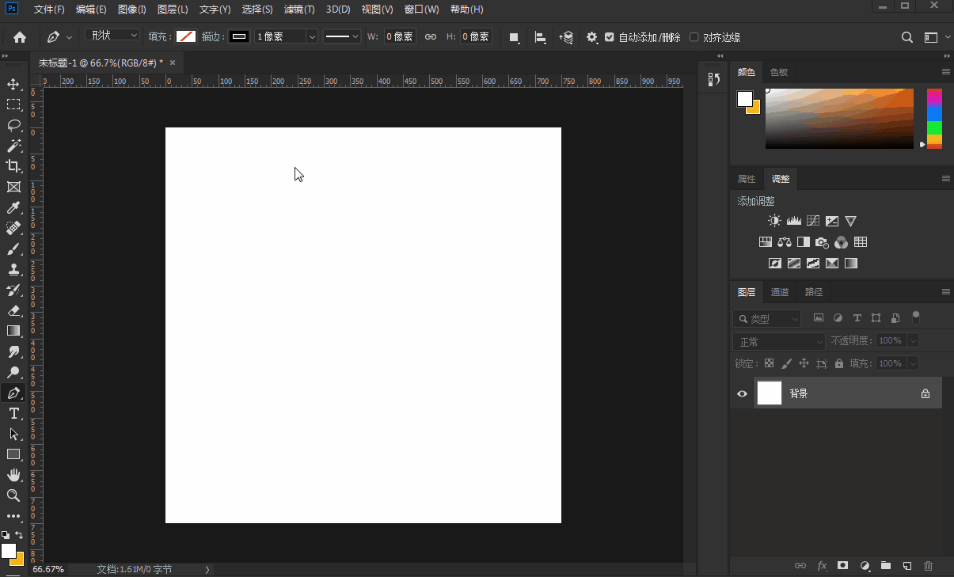Viewport: 954px width, 577px height.
Task: Click the Brightness/Contrast adjustment icon
Action: [x=774, y=221]
